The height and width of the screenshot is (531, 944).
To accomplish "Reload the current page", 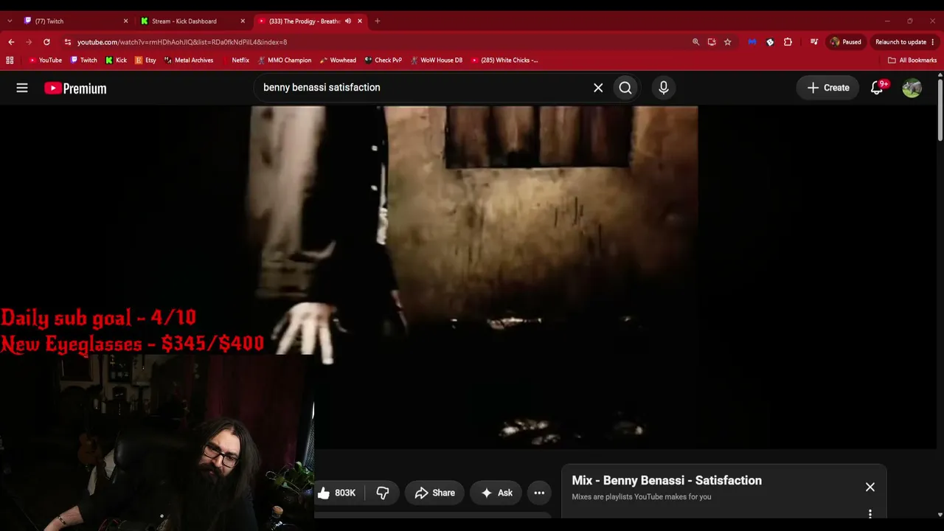I will (46, 42).
